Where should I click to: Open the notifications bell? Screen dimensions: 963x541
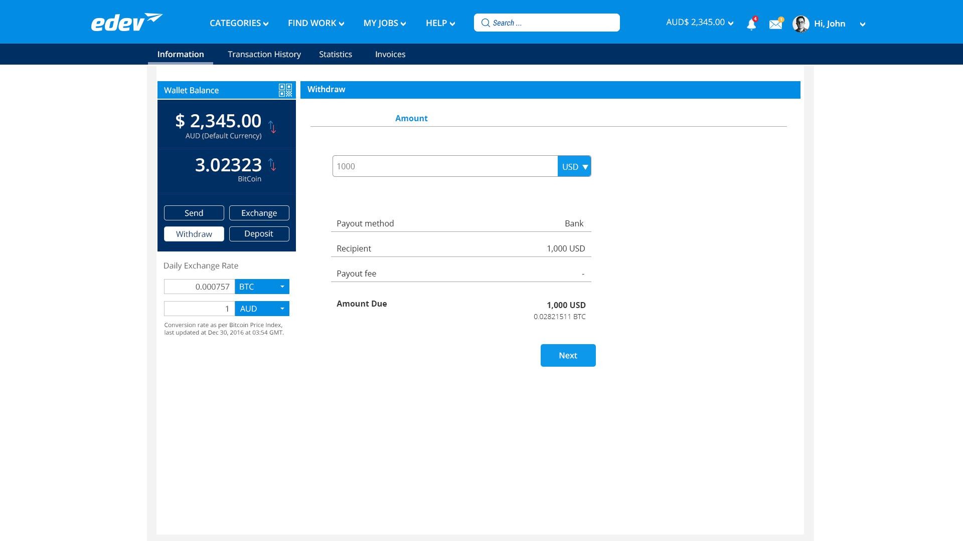pyautogui.click(x=751, y=24)
